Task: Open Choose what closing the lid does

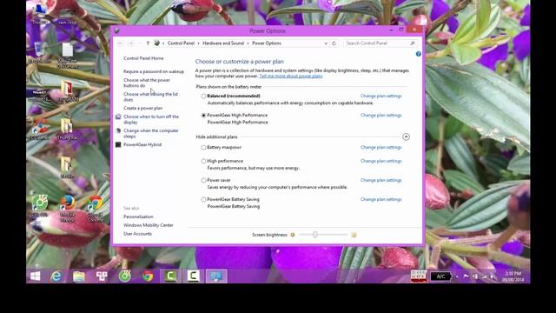Action: [150, 97]
